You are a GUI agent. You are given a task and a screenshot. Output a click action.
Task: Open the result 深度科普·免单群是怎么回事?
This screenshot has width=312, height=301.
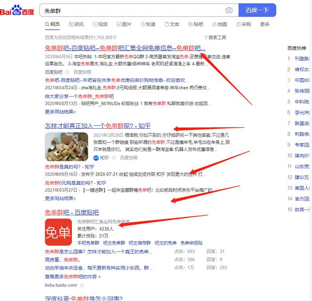coord(84,298)
